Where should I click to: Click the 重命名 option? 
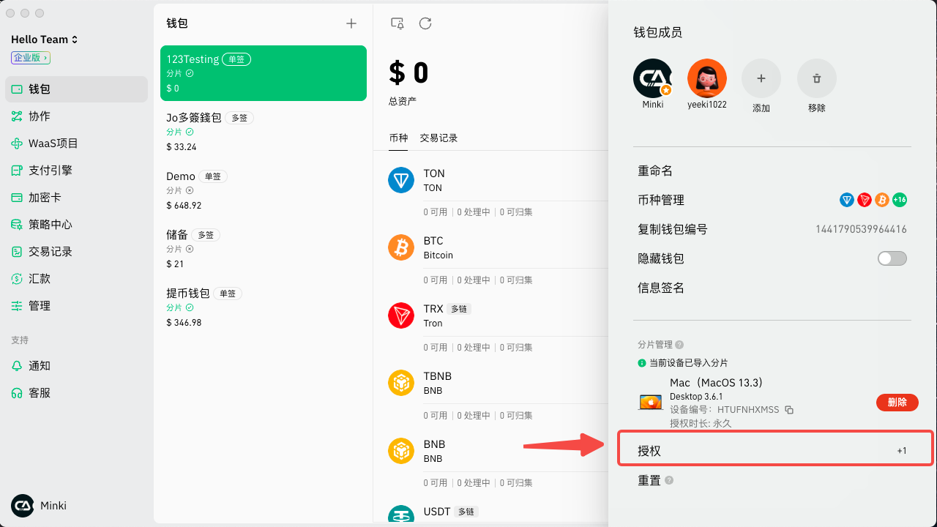[655, 171]
